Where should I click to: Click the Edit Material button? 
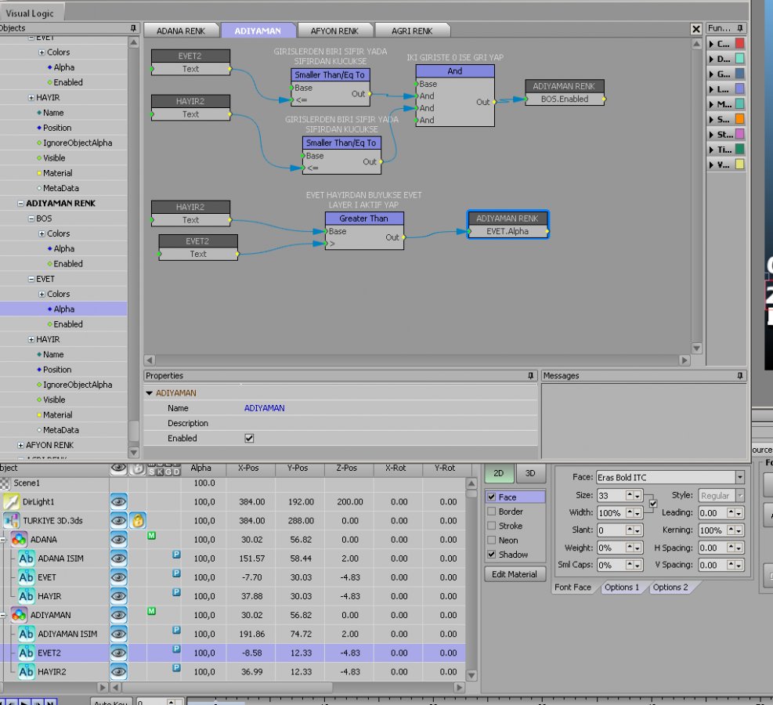click(515, 574)
